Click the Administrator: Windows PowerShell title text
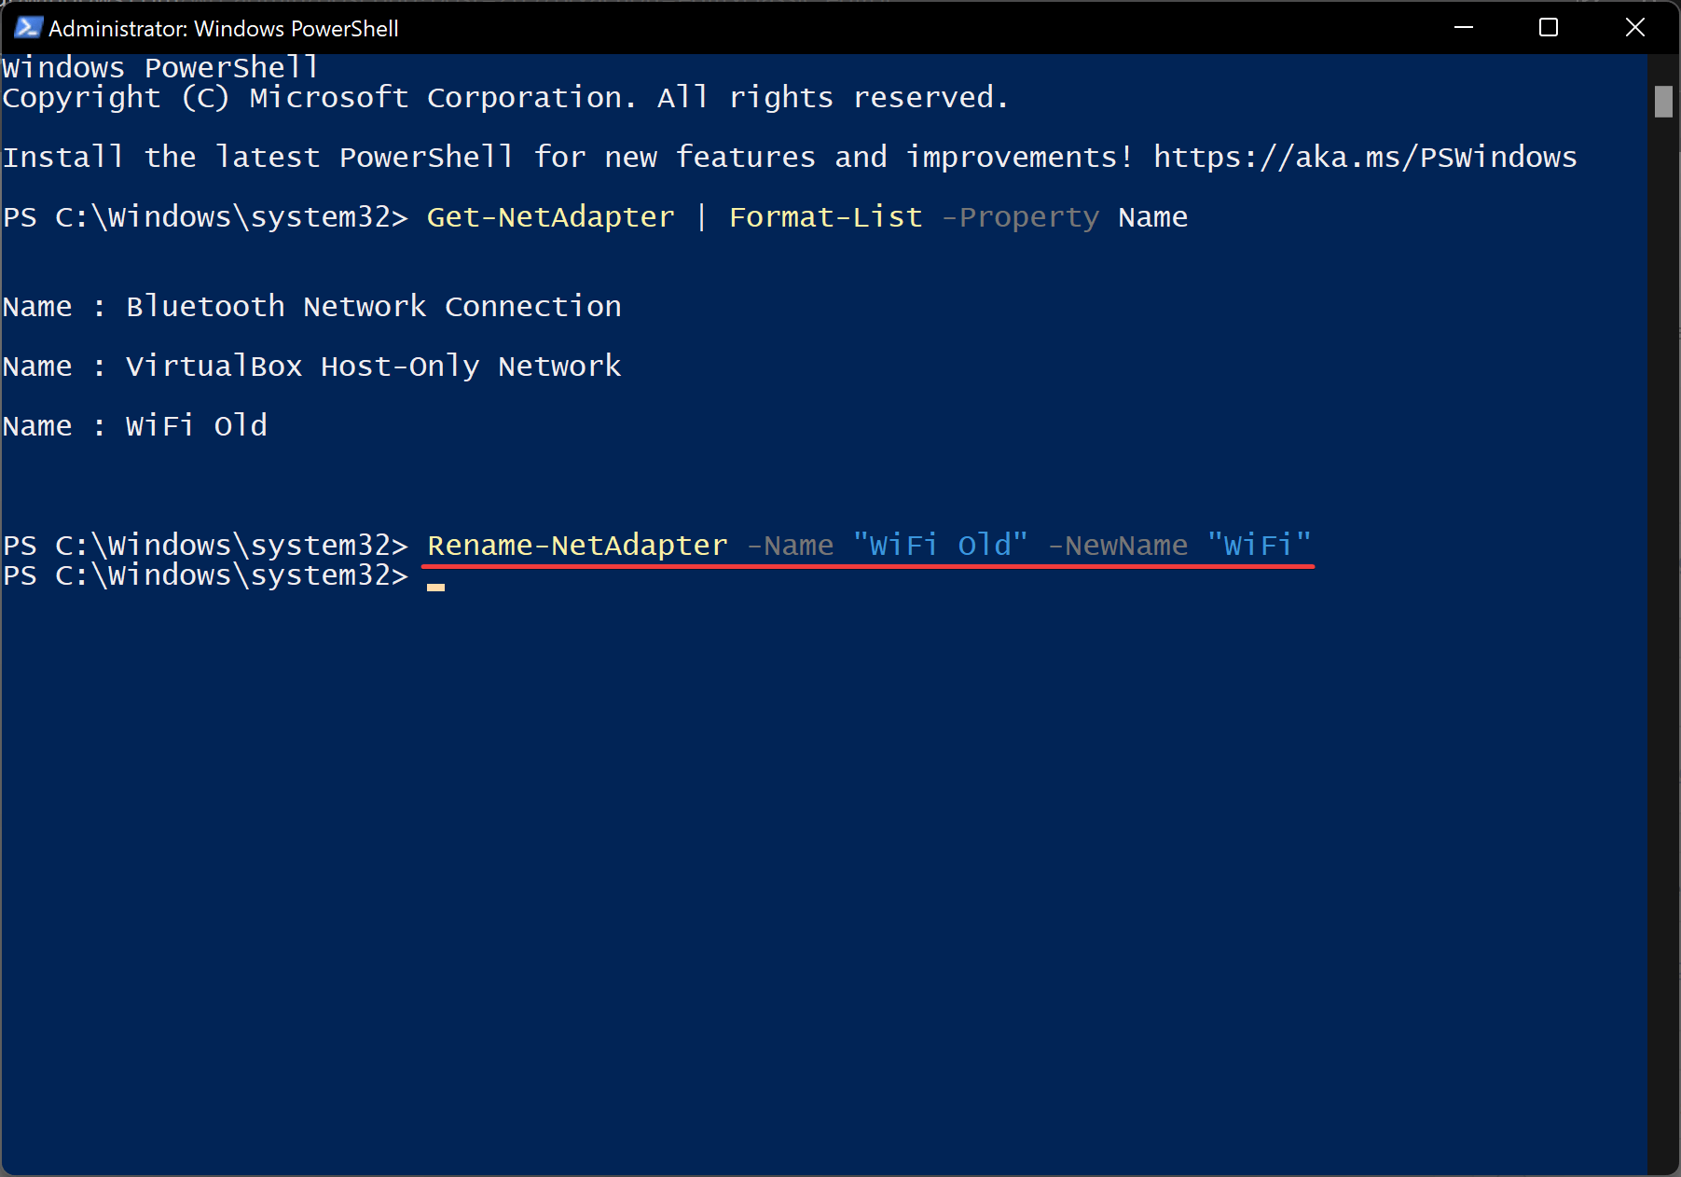 coord(224,27)
